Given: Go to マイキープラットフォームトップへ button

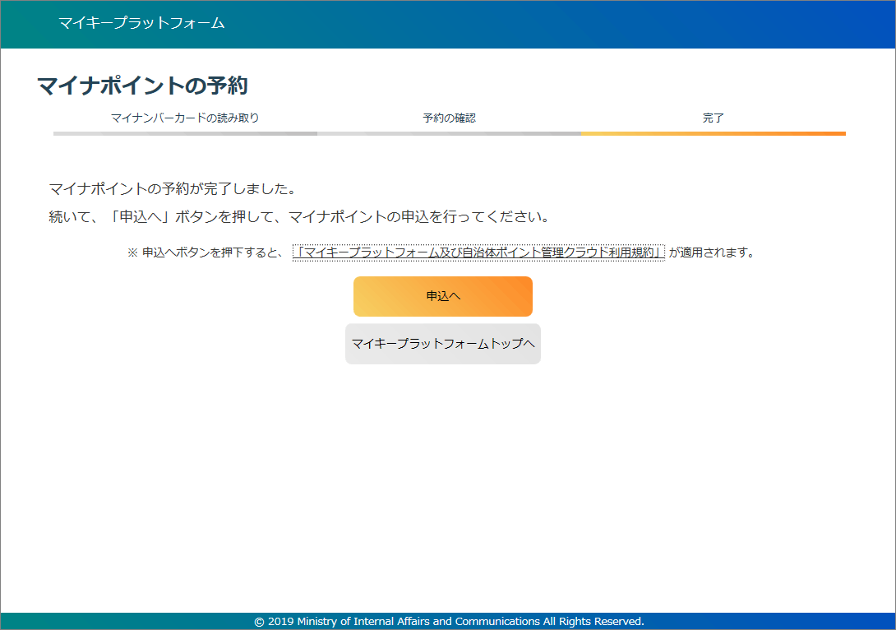Looking at the screenshot, I should pyautogui.click(x=443, y=344).
